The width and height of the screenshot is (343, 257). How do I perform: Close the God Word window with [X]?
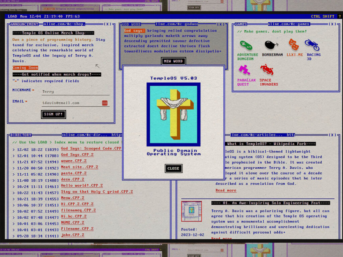point(220,24)
